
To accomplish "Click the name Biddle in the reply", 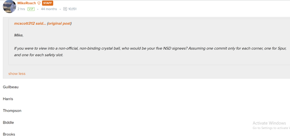I will pos(8,122).
